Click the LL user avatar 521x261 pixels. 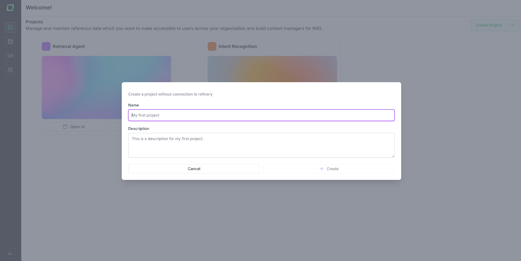pos(10,253)
